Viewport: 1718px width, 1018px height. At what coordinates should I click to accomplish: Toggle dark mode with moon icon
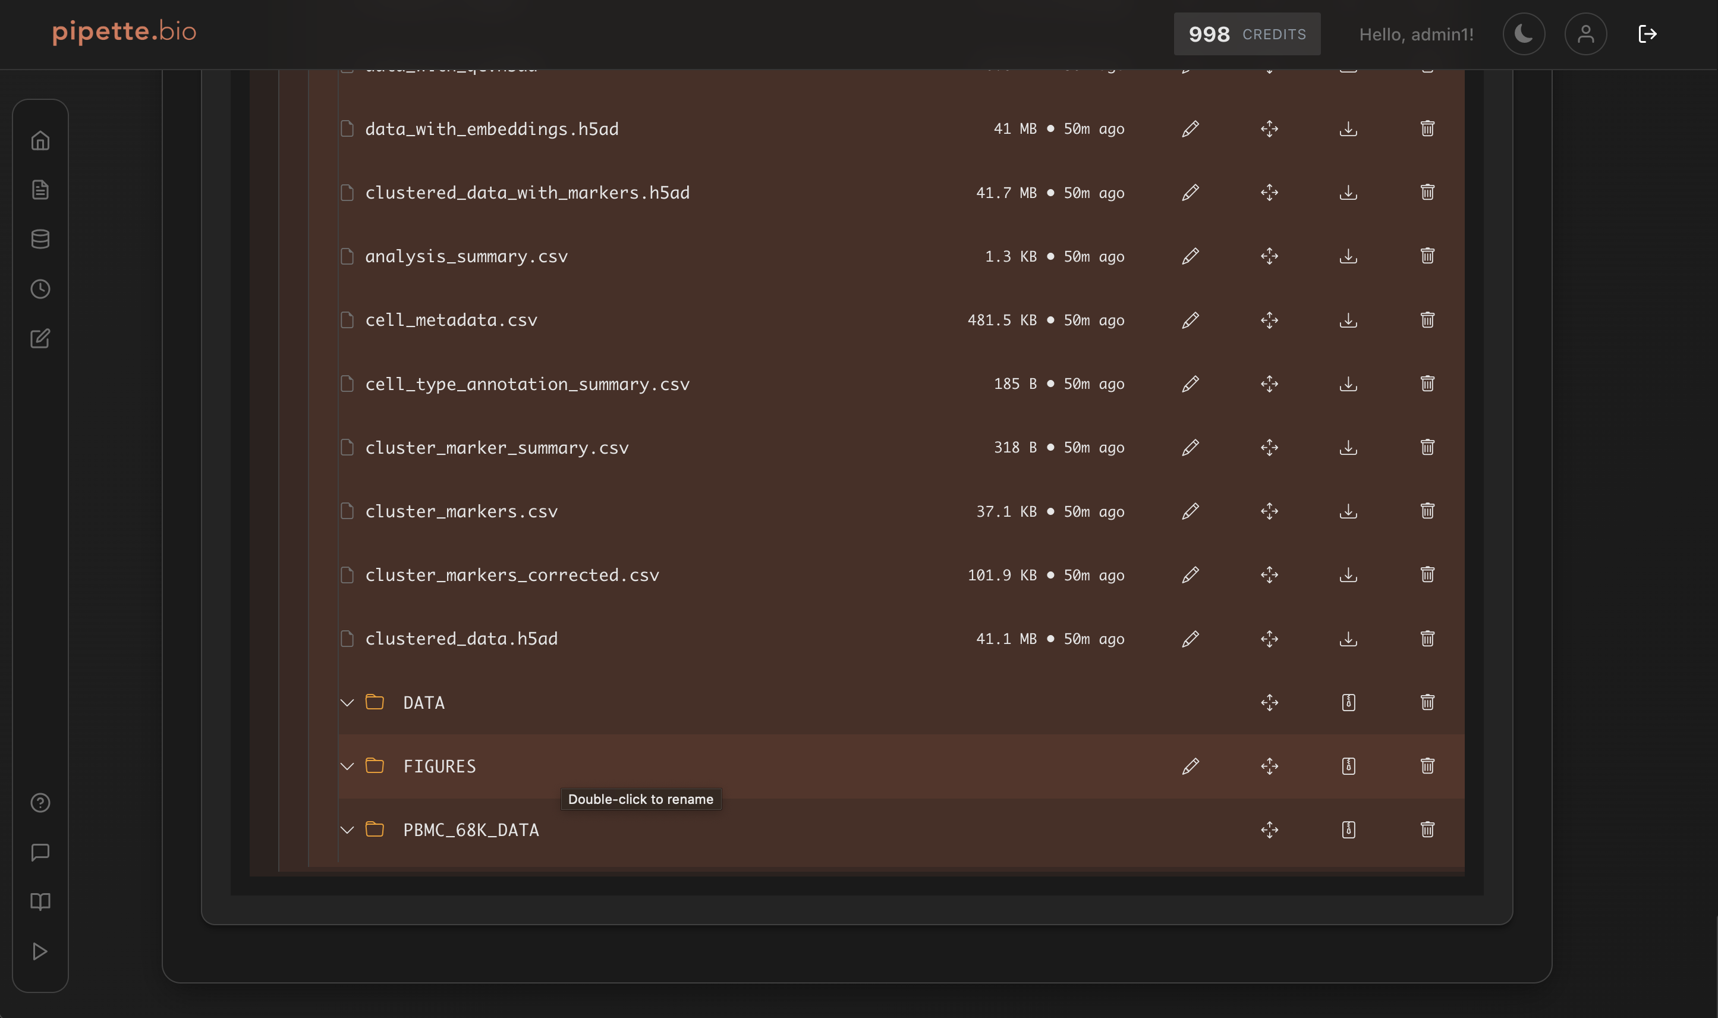[x=1524, y=34]
